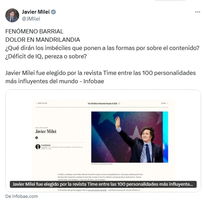Click the list menu icon beside the 100 Most Influential title
Viewport: 203px width, 206px height.
119,103
